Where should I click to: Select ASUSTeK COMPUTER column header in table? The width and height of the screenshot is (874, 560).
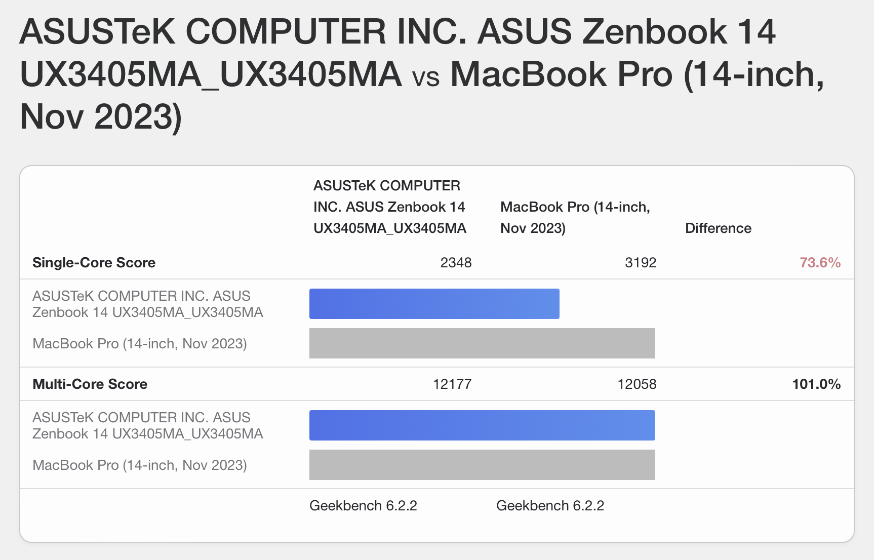pyautogui.click(x=389, y=207)
